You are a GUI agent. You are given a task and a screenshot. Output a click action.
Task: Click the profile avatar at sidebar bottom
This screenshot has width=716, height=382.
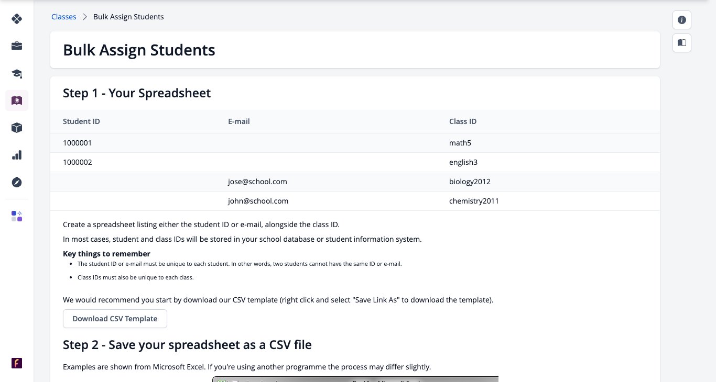[17, 363]
